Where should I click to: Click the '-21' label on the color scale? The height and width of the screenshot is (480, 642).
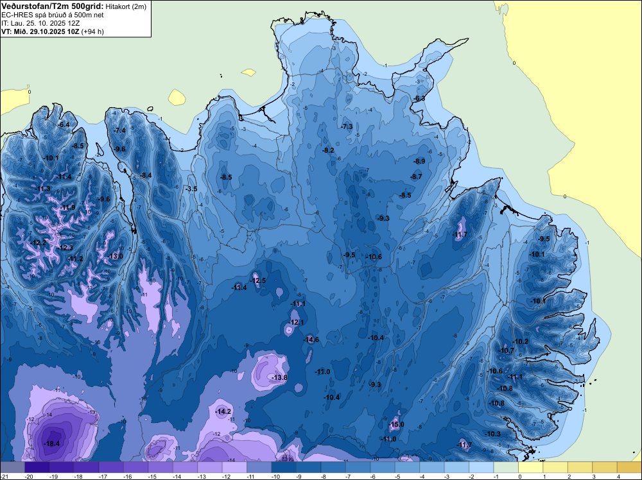pyautogui.click(x=4, y=477)
